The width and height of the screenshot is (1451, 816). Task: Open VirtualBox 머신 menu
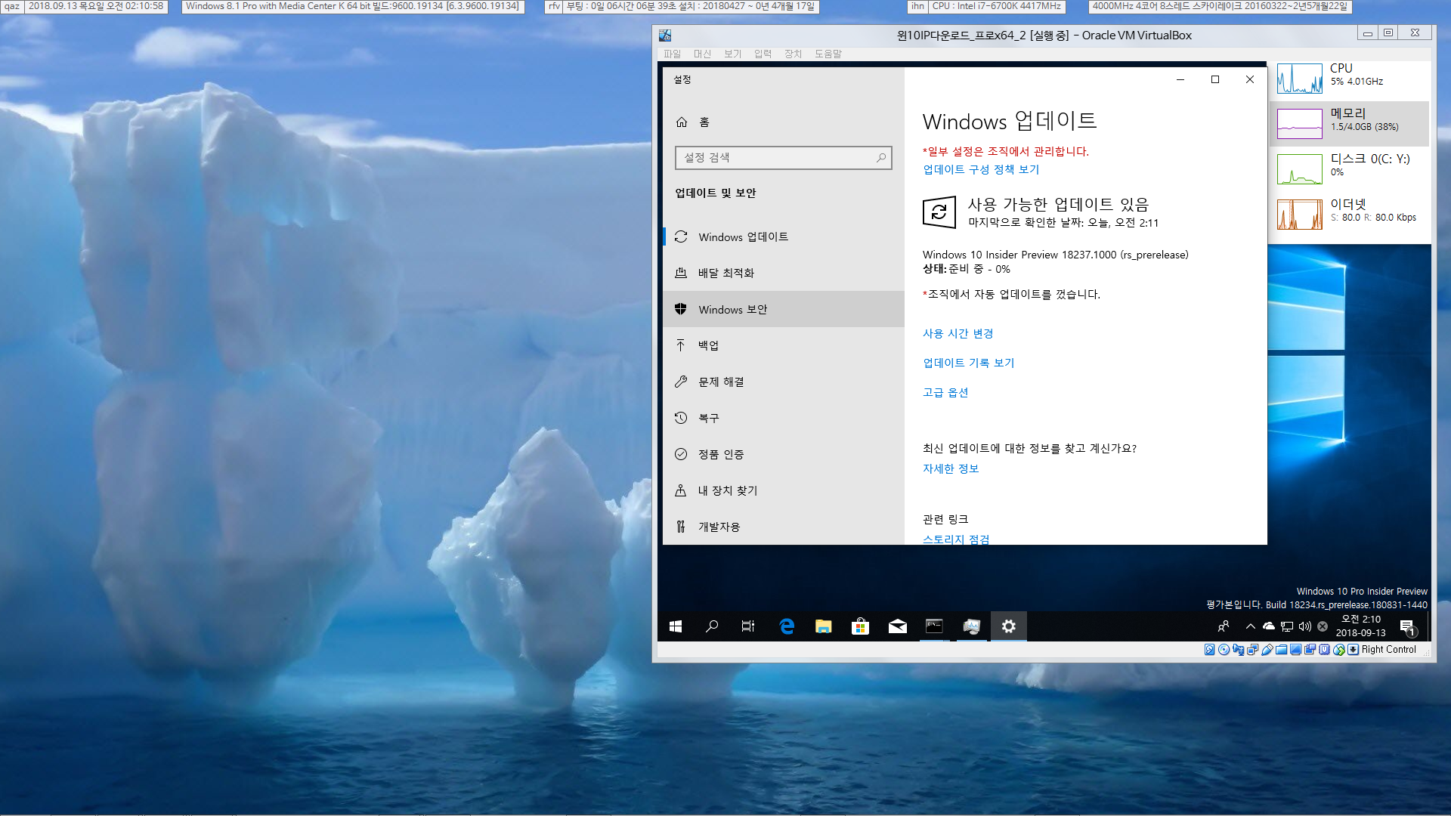click(702, 54)
